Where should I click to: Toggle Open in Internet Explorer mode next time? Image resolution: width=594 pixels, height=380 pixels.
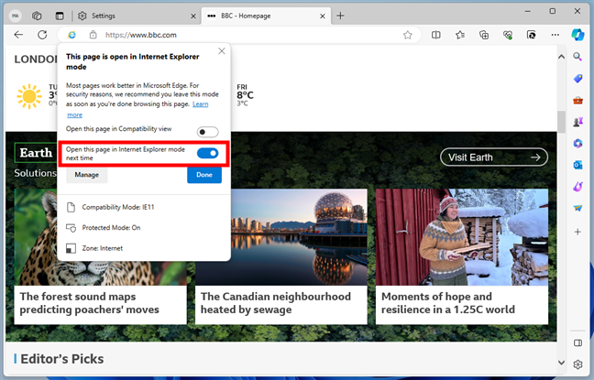coord(207,153)
